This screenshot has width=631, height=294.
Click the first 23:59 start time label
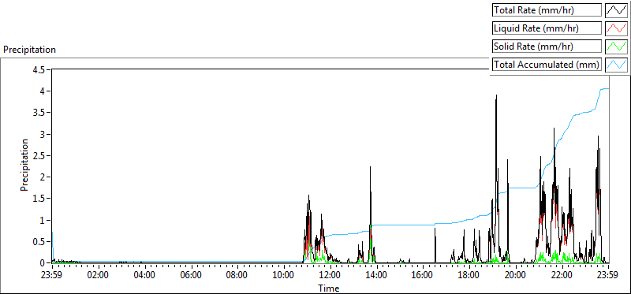tap(52, 276)
